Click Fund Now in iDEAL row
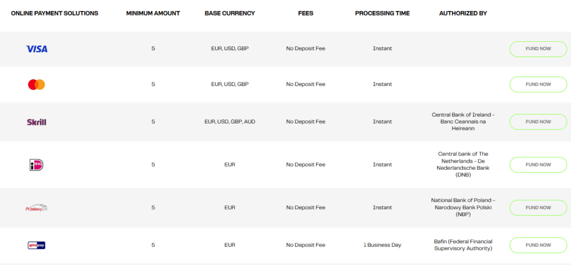Screen dimensions: 571x265 [538, 165]
